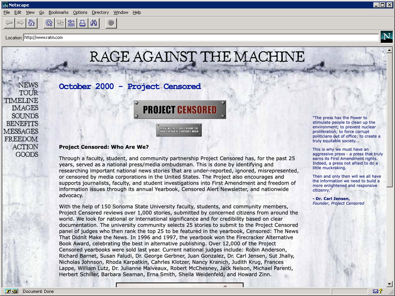Print the page using the printer icon
Screen dimensions: 395x296
tap(83, 23)
